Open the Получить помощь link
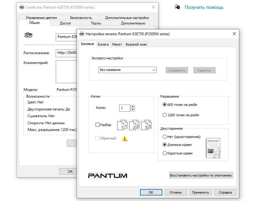 [x=204, y=7]
